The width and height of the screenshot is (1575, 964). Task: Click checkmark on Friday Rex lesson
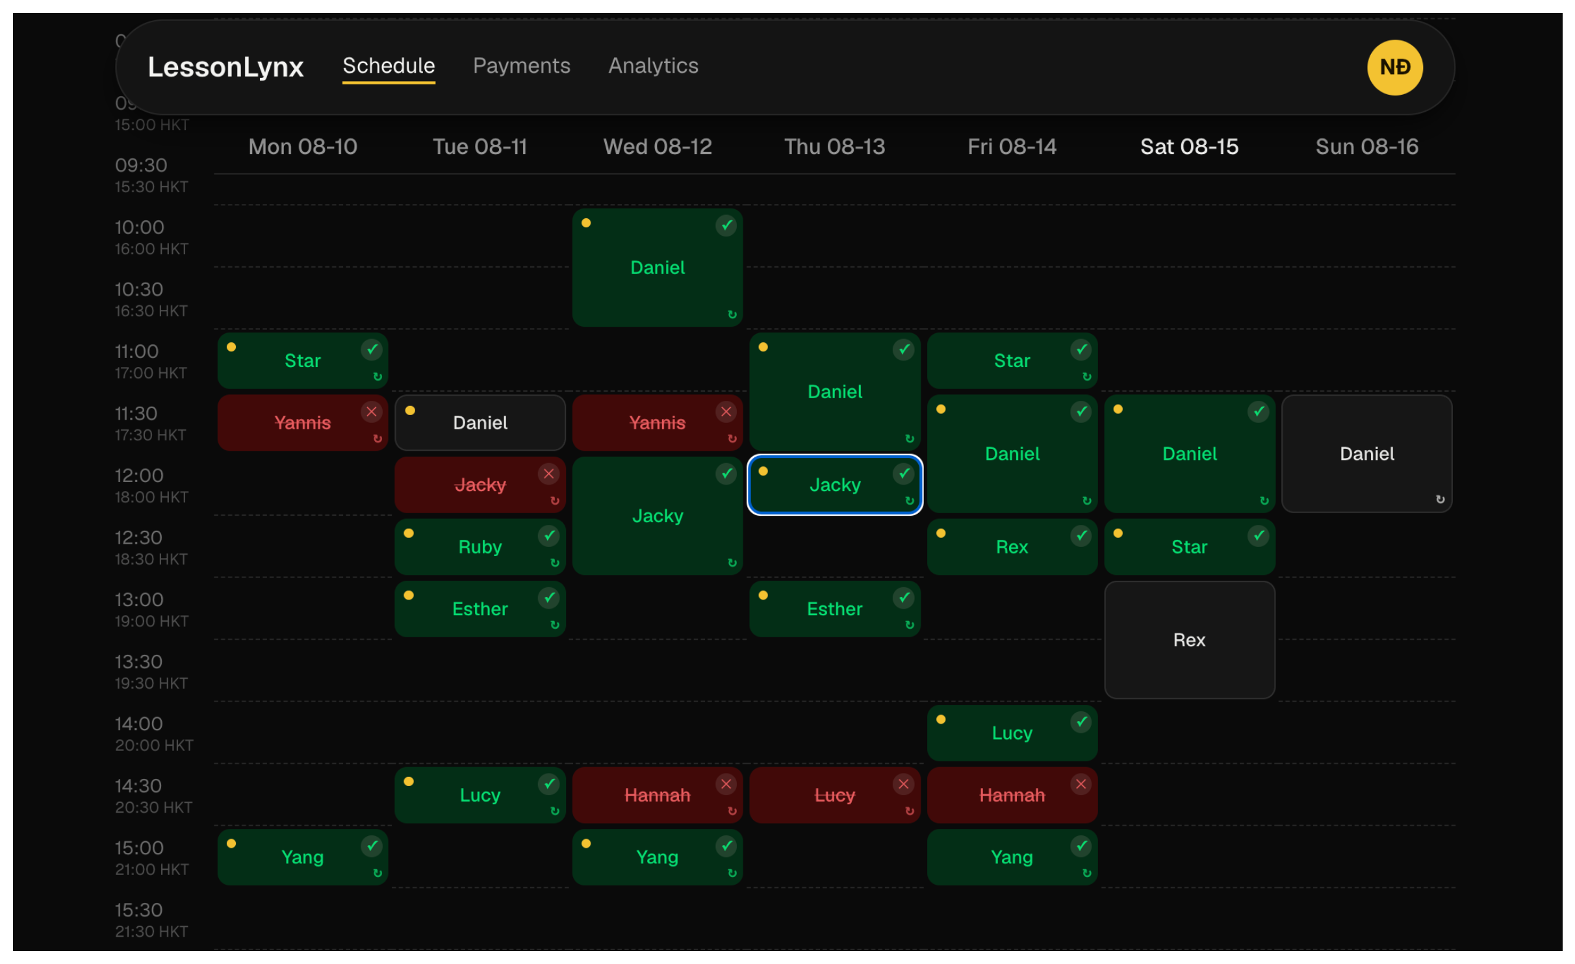click(1081, 536)
